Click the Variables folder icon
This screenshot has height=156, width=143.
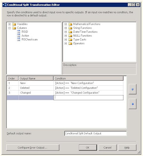[14, 24]
